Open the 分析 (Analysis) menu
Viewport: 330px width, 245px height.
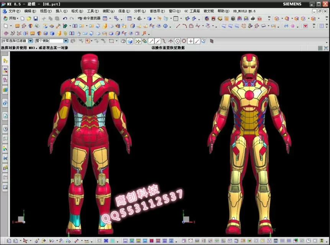(139, 11)
